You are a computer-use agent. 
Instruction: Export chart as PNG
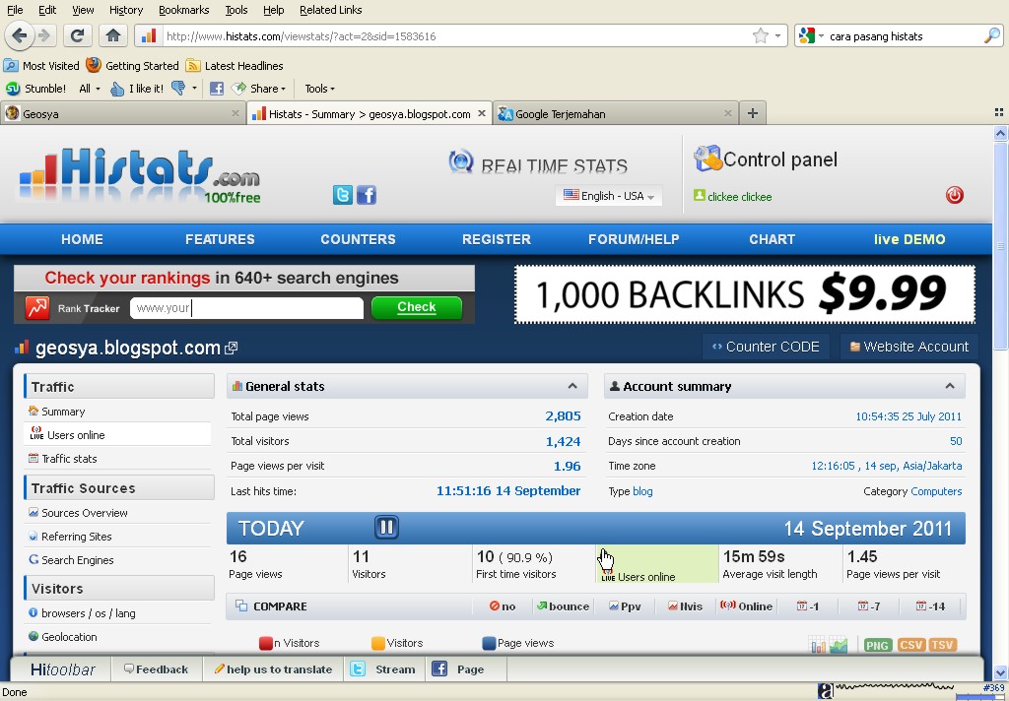coord(878,645)
